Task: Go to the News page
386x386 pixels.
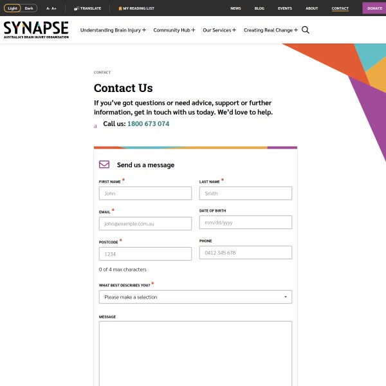Action: (x=235, y=9)
